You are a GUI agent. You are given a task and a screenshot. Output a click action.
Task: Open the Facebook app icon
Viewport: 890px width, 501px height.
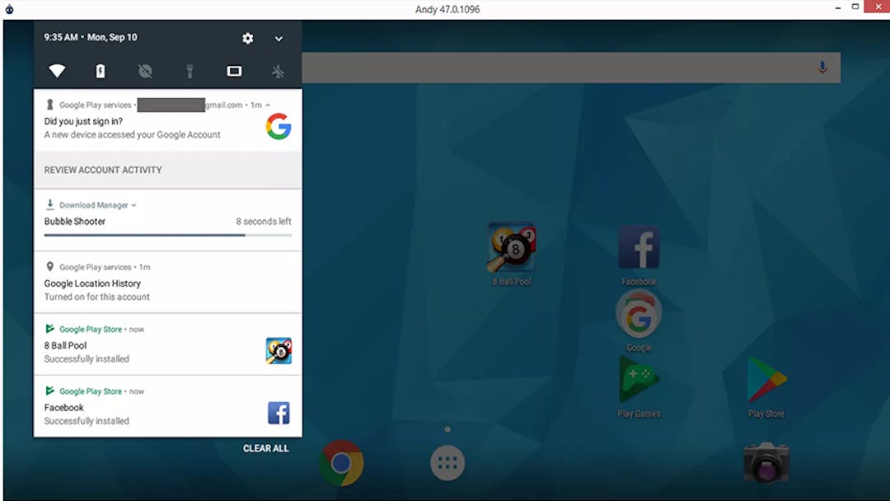(x=639, y=247)
